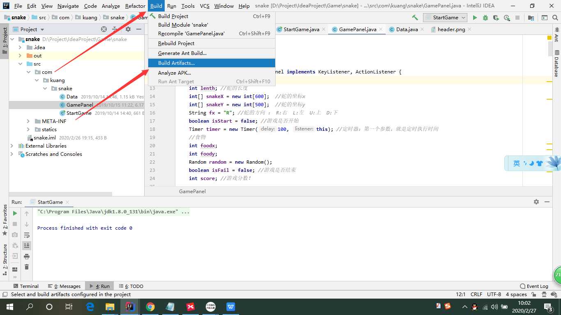Open StartGame run configuration dropdown
The image size is (561, 315).
[x=446, y=18]
